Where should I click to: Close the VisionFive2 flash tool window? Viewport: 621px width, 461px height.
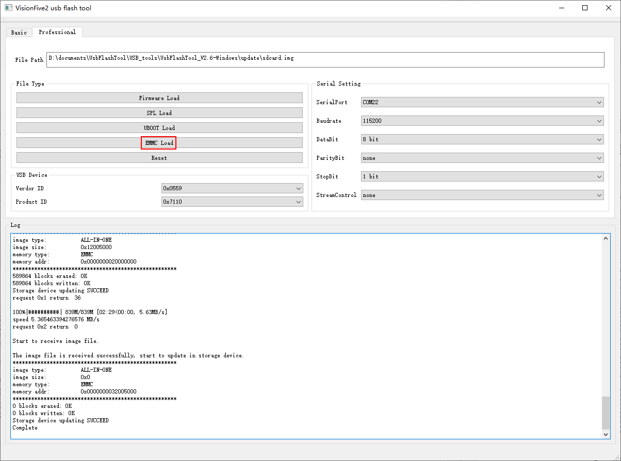pos(608,8)
